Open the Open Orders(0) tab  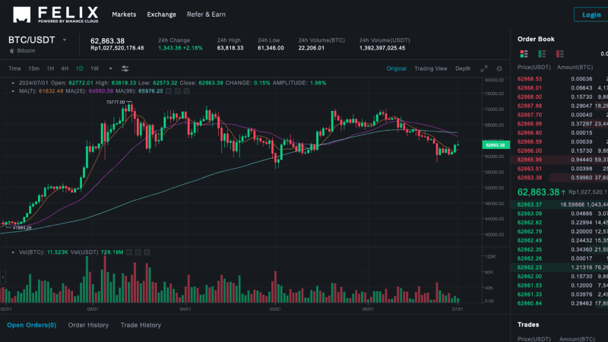(x=31, y=325)
